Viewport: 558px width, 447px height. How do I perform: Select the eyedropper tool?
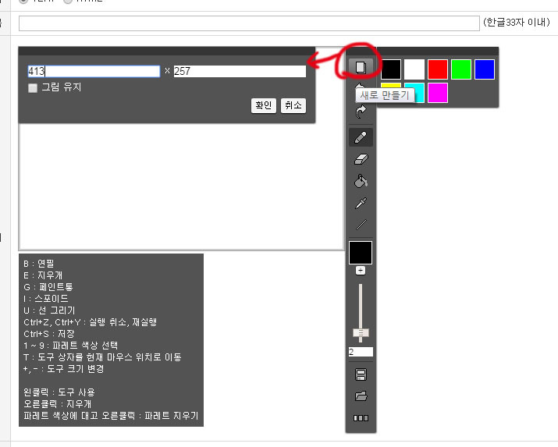(361, 204)
